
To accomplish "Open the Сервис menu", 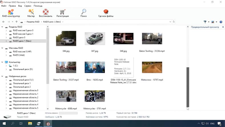I will point(28,6).
